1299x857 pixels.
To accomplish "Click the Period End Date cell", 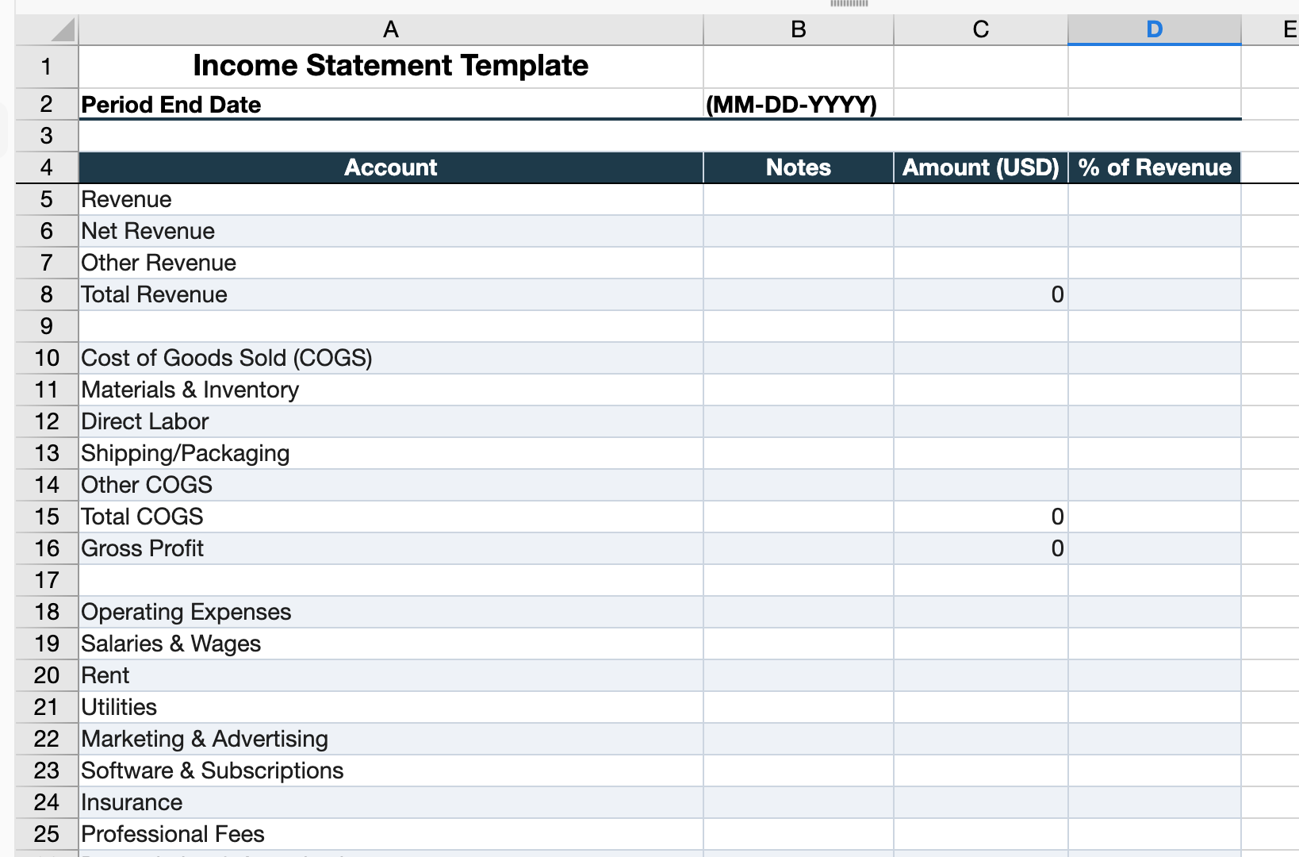I will click(x=390, y=105).
